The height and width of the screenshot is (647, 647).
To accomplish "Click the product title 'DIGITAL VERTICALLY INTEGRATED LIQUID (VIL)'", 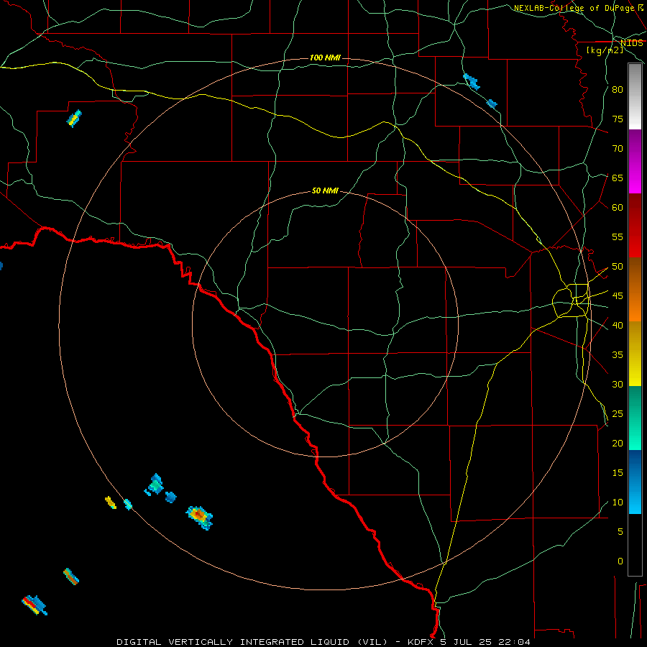I will coord(252,642).
